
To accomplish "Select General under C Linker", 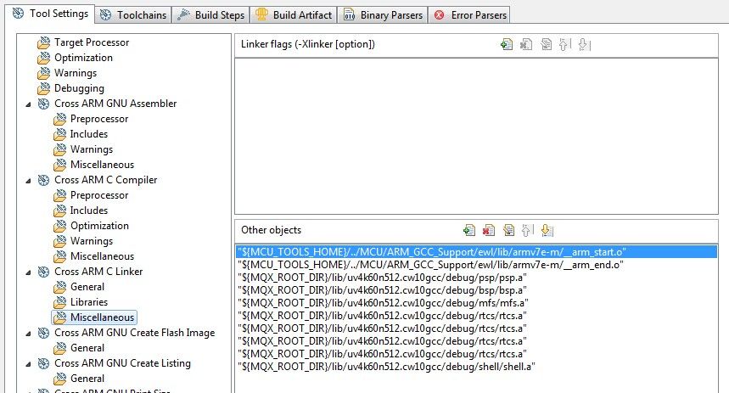I will point(87,287).
